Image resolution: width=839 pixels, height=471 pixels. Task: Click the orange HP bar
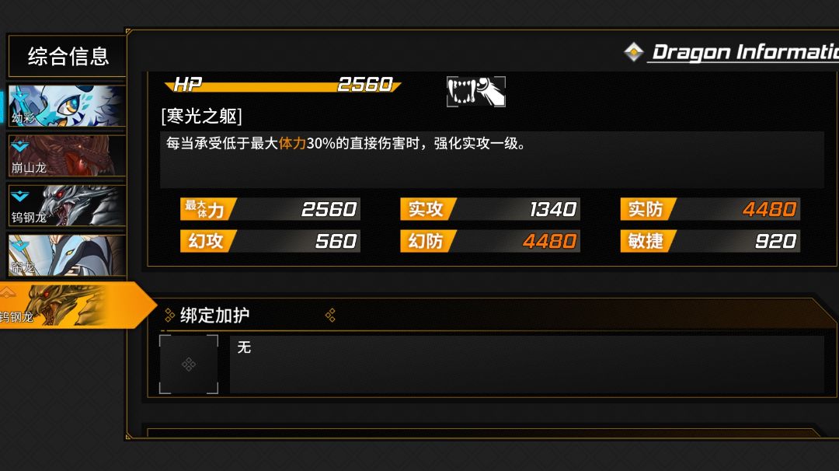tap(283, 85)
